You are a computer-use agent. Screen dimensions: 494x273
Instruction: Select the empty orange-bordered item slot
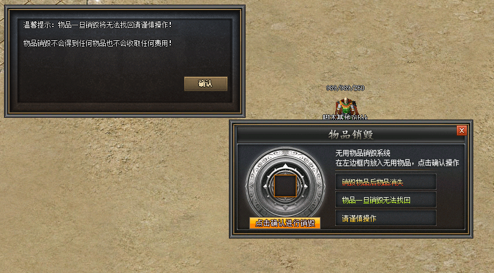click(285, 186)
